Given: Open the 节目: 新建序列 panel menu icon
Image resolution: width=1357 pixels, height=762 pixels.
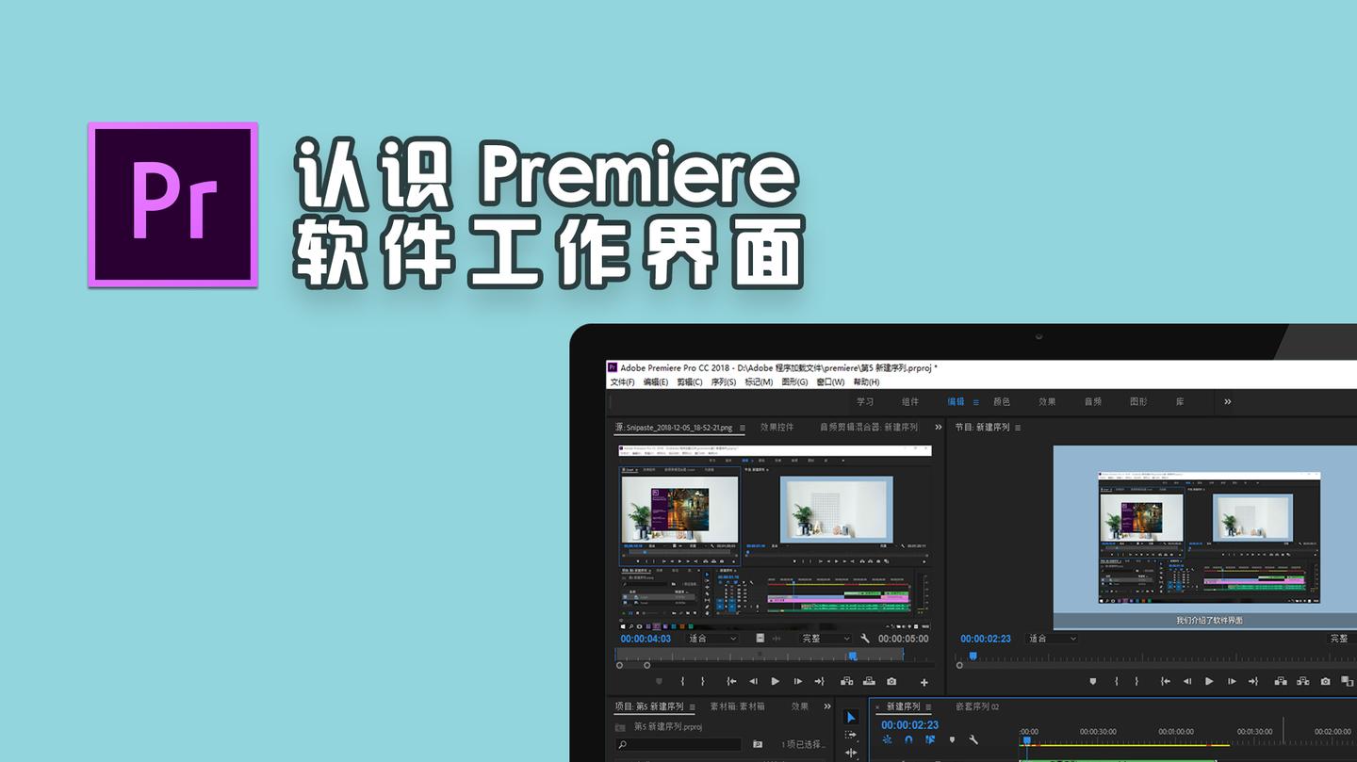Looking at the screenshot, I should point(1018,428).
